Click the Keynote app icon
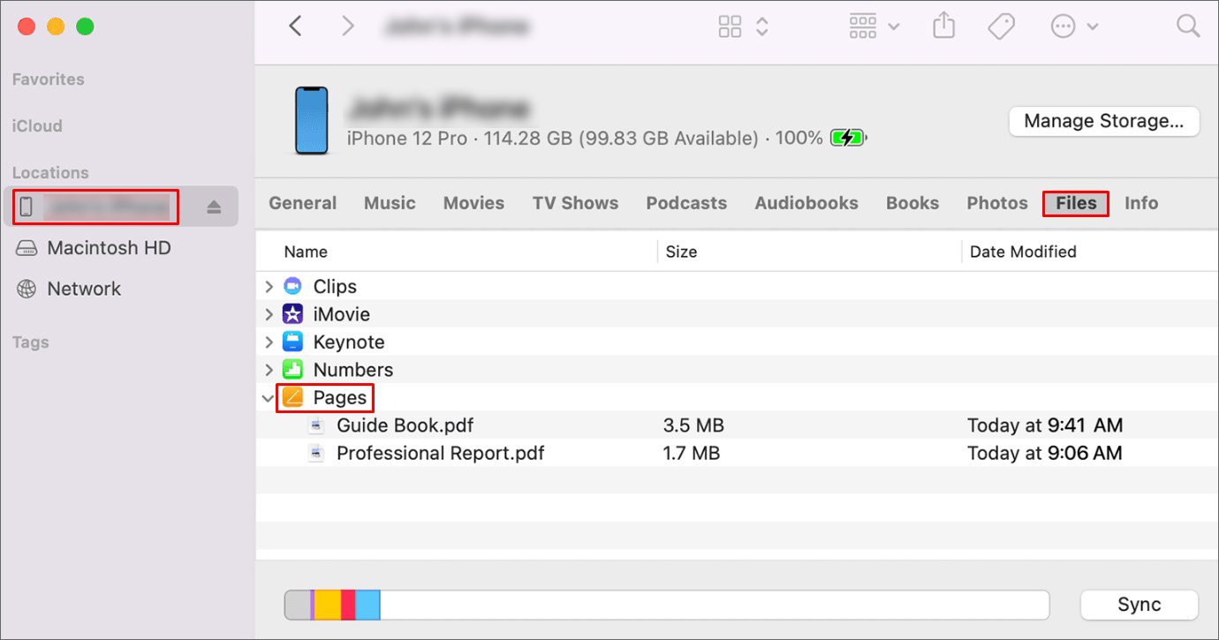 (x=292, y=342)
